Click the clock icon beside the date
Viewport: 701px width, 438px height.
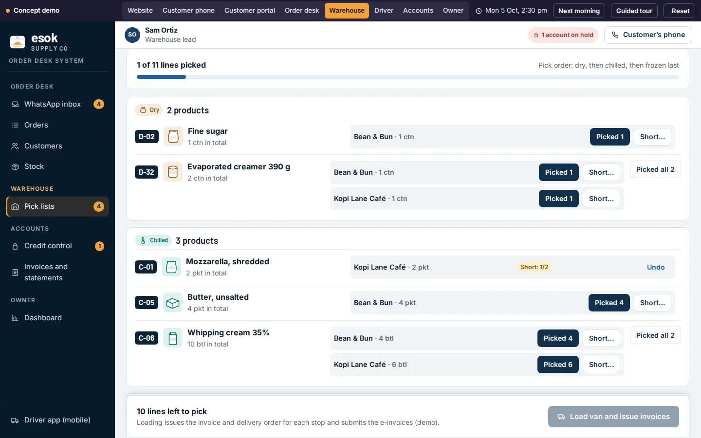click(x=479, y=11)
